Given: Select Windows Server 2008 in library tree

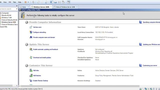Looking at the screenshot, I should (x=9, y=22).
